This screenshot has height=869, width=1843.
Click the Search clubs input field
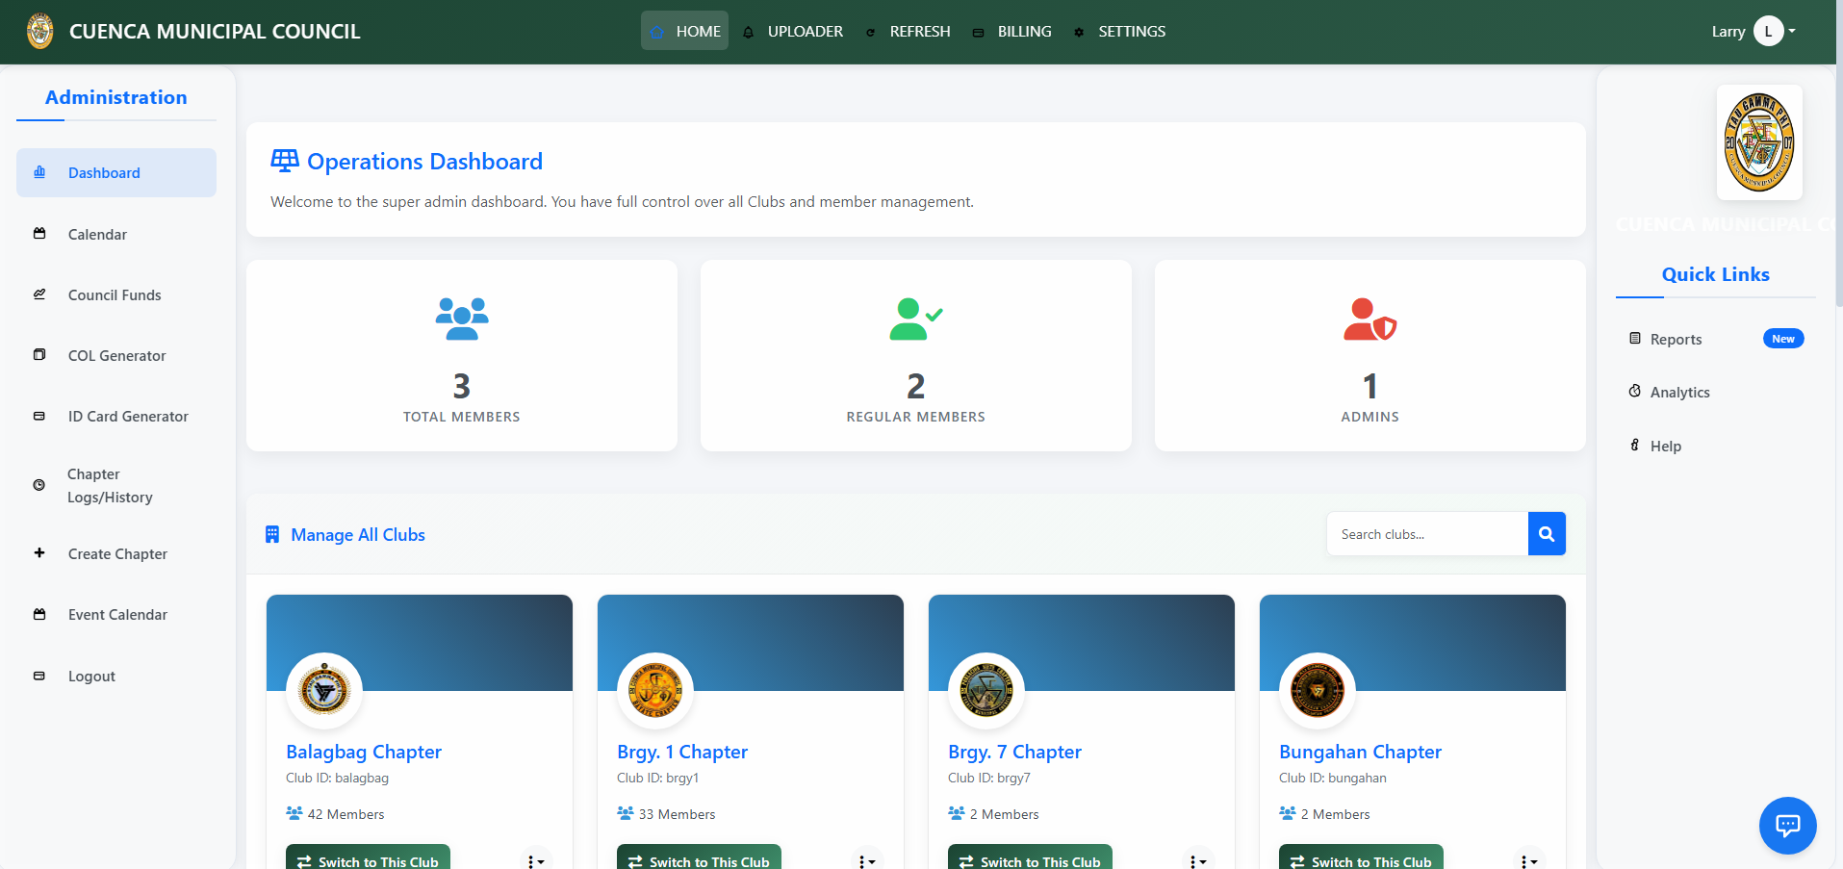pos(1426,534)
